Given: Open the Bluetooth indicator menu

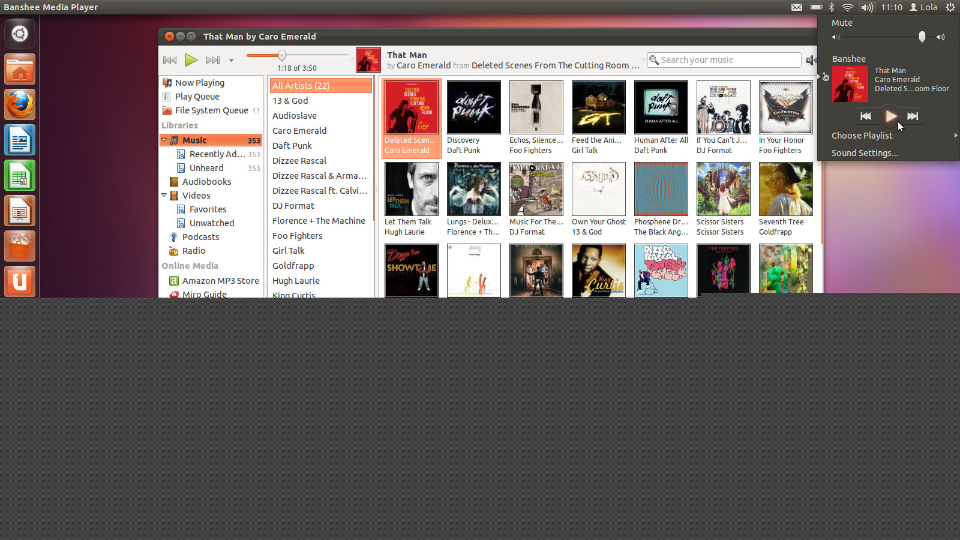Looking at the screenshot, I should [832, 7].
